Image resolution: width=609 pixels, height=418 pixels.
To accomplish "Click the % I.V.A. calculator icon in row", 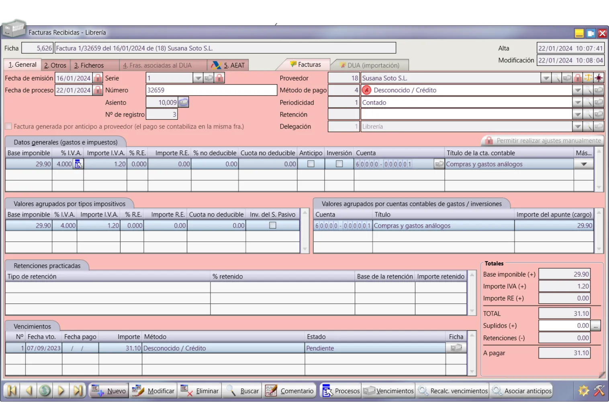I will (78, 164).
